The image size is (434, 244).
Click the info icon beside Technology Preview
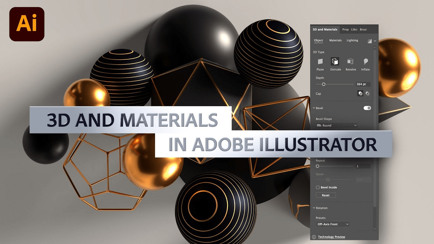tap(314, 237)
